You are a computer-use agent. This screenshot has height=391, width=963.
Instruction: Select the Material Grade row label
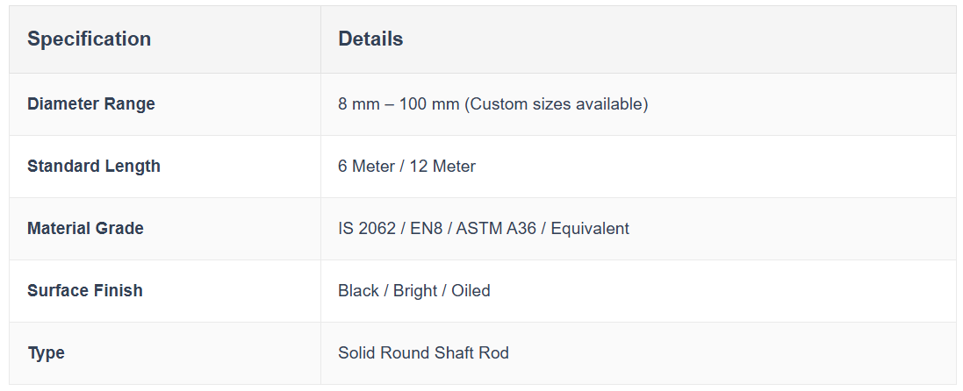(x=85, y=229)
